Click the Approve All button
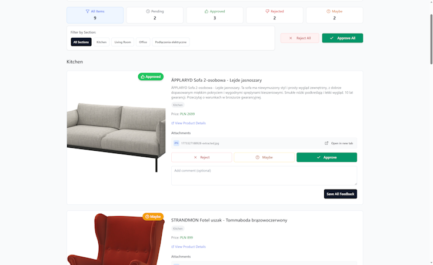The height and width of the screenshot is (265, 433). coord(342,38)
